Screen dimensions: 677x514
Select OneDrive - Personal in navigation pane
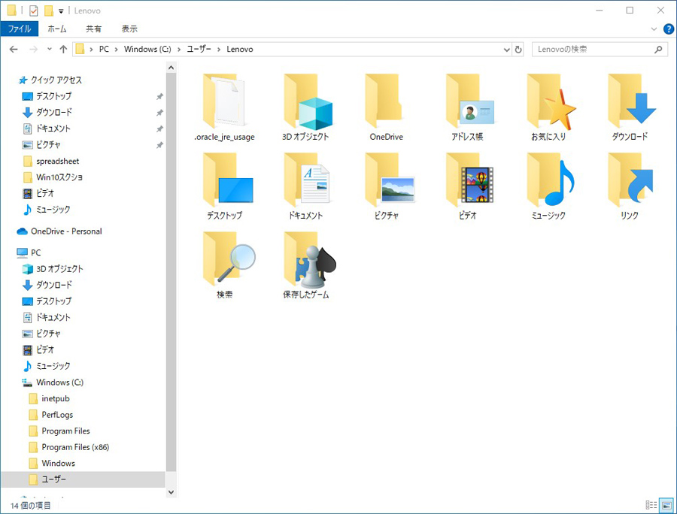tap(66, 231)
